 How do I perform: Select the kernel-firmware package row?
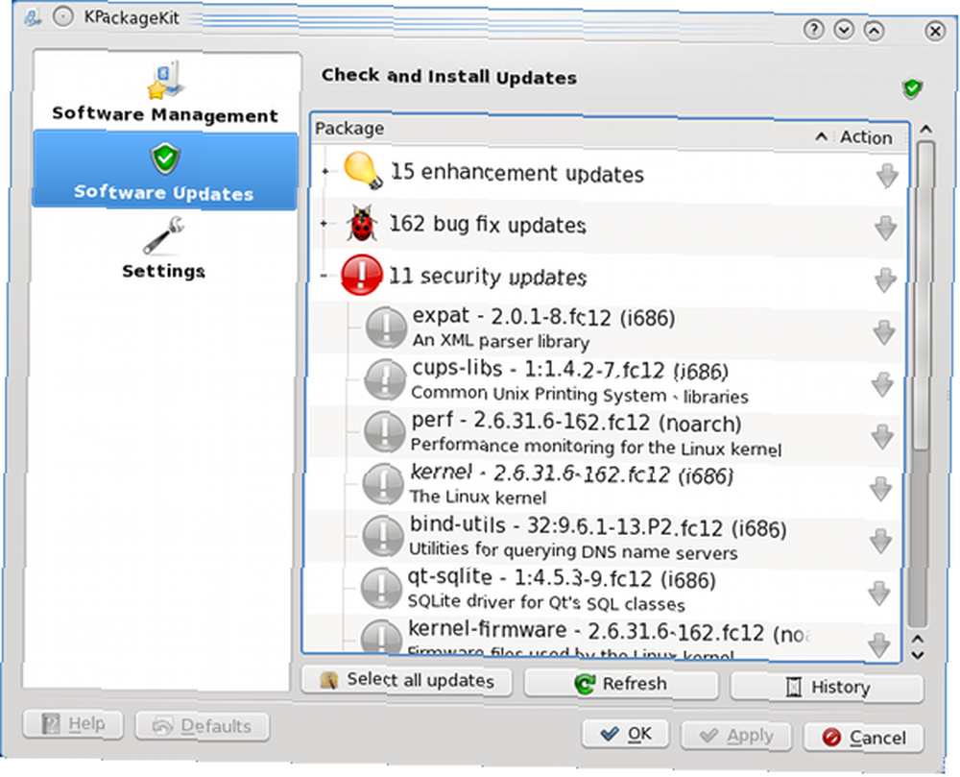601,639
